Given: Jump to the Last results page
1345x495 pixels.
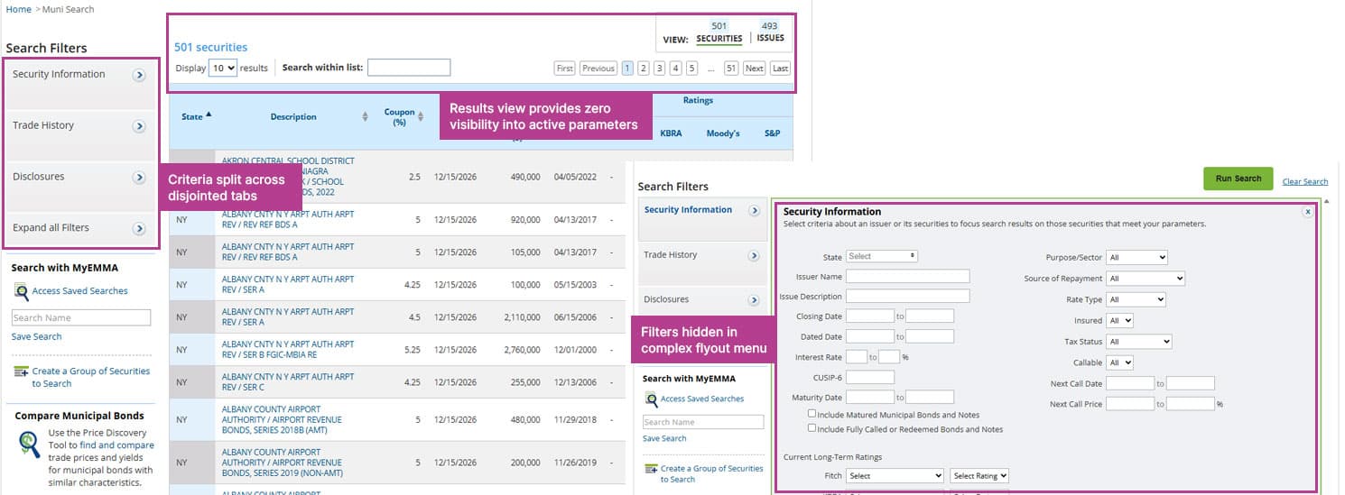Looking at the screenshot, I should coord(781,69).
